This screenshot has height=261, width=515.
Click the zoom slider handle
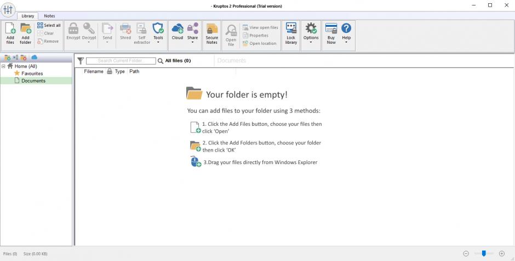point(483,253)
